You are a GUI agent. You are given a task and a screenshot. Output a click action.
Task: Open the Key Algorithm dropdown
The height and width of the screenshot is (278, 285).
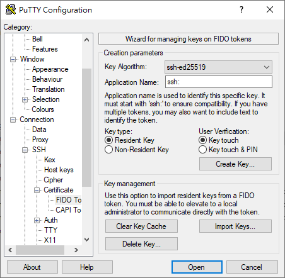[x=218, y=67]
